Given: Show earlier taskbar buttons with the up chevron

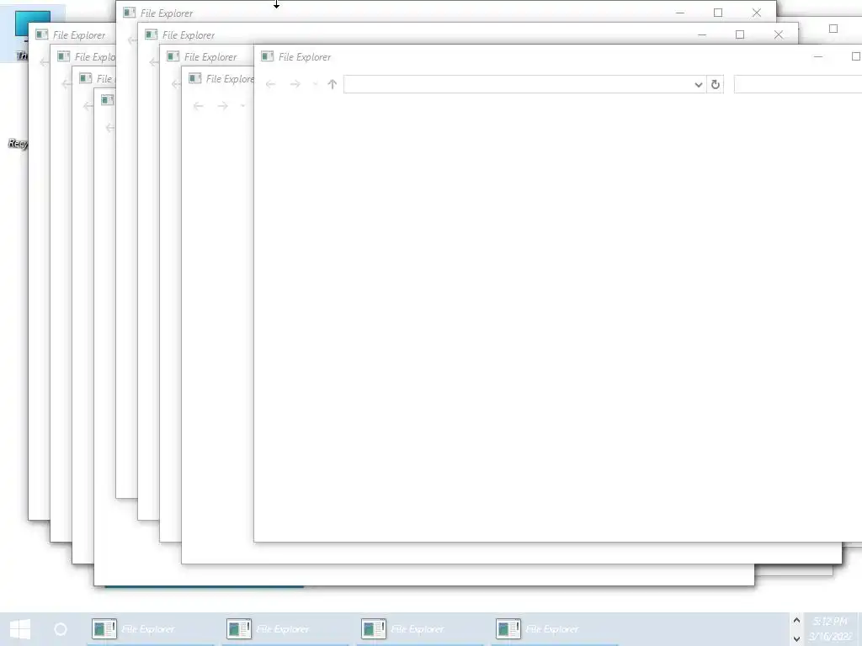Looking at the screenshot, I should tap(796, 620).
